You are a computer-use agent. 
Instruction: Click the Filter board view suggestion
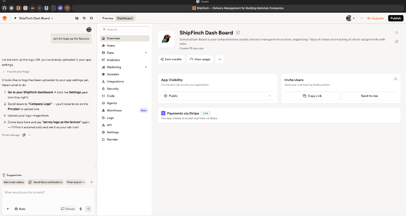[76, 182]
